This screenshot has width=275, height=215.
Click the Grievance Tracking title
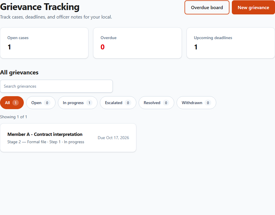40,7
